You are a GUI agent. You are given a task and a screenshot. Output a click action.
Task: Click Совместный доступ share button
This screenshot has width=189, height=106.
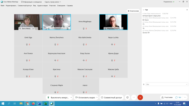click(112, 97)
